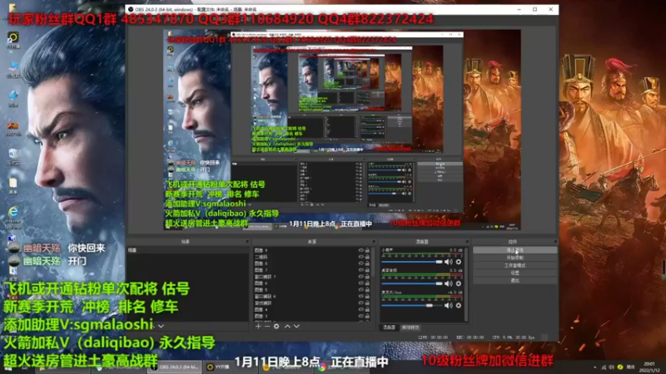Image resolution: width=666 pixels, height=374 pixels.
Task: Click the taskbar clock showing 20:01
Action: click(x=649, y=367)
